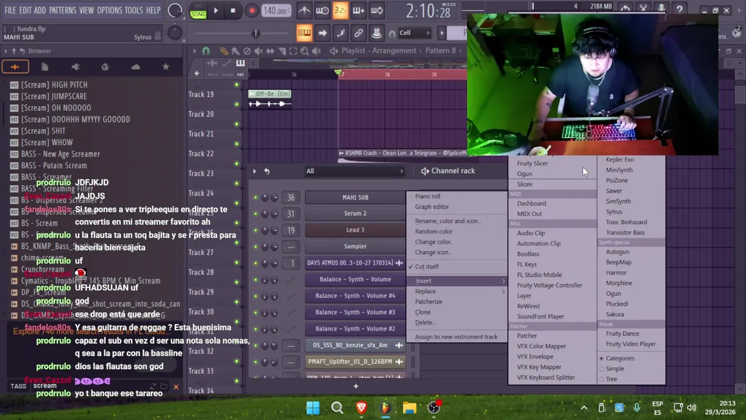This screenshot has height=420, width=746.
Task: Adjust the song position slider
Action: pyautogui.click(x=255, y=33)
